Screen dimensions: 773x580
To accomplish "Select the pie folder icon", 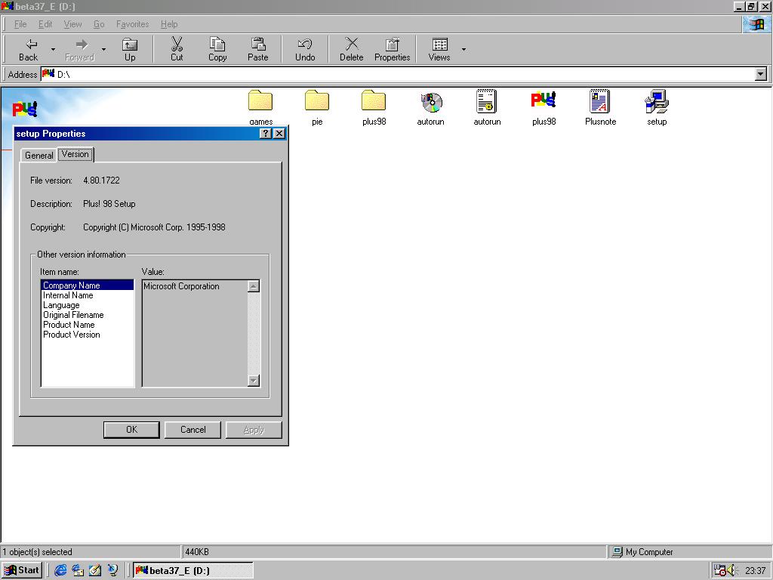I will pyautogui.click(x=317, y=101).
